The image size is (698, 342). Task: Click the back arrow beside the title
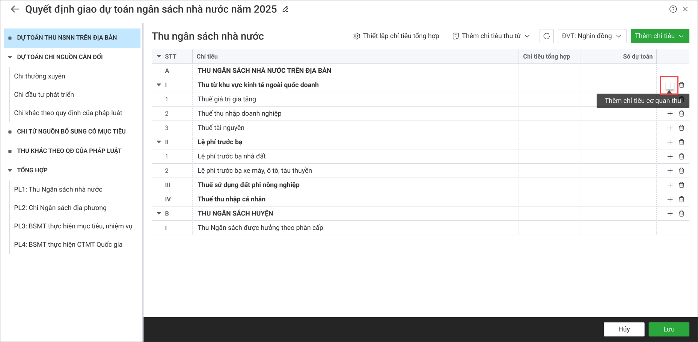click(15, 9)
